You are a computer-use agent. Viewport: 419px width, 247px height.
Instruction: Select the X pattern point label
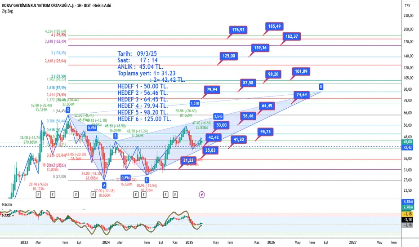pyautogui.click(x=68, y=110)
